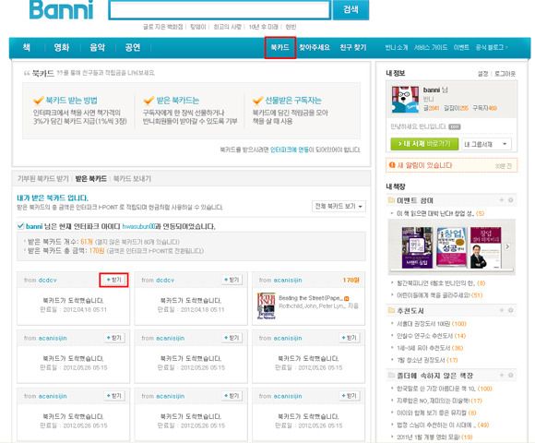
Task: Open 2011년 1월 개봉 영화 모음 list
Action: [434, 437]
